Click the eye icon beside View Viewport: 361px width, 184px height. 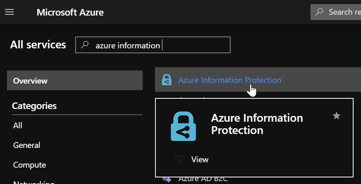[x=180, y=159]
